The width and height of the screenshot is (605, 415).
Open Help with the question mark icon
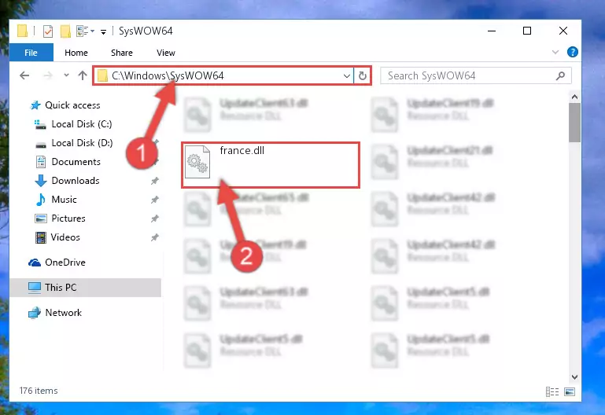[x=573, y=52]
